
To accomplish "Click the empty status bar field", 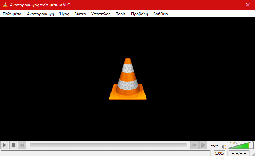I will pos(105,153).
